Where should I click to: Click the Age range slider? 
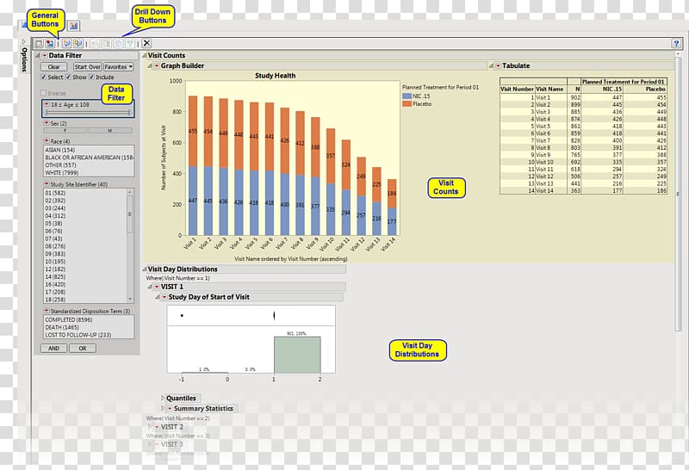[x=87, y=113]
